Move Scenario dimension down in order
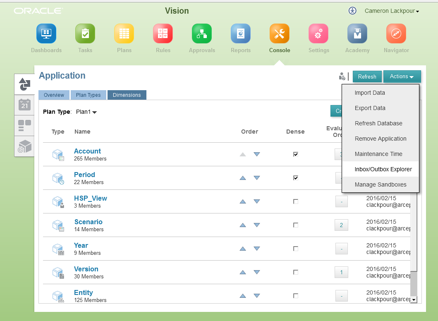The image size is (438, 321). pos(257,225)
